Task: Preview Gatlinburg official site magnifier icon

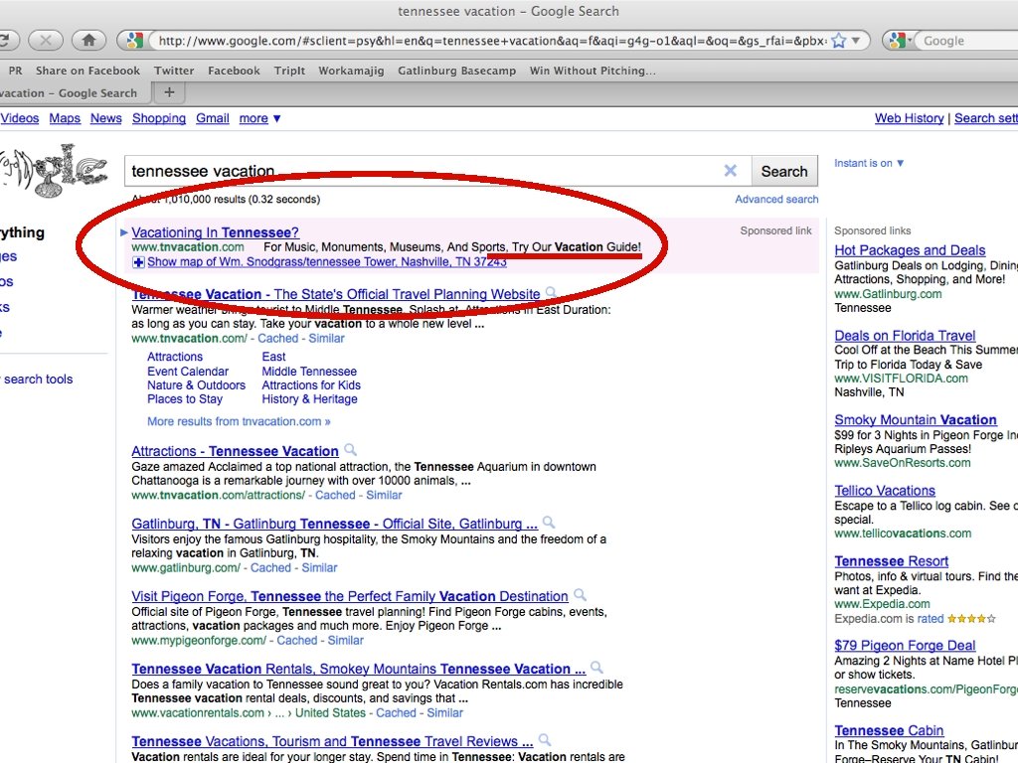Action: [x=549, y=522]
